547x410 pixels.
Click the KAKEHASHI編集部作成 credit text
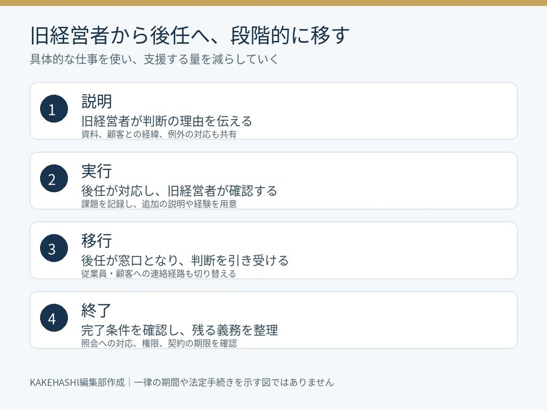(x=77, y=382)
